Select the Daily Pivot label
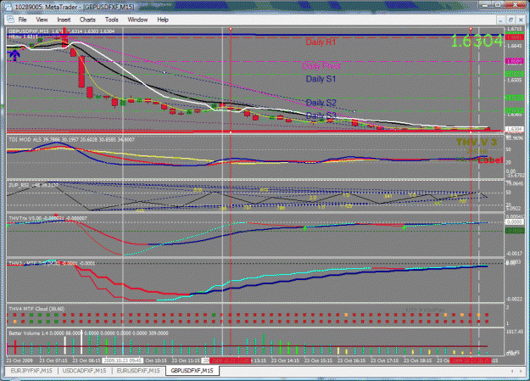530x381 pixels. (321, 65)
